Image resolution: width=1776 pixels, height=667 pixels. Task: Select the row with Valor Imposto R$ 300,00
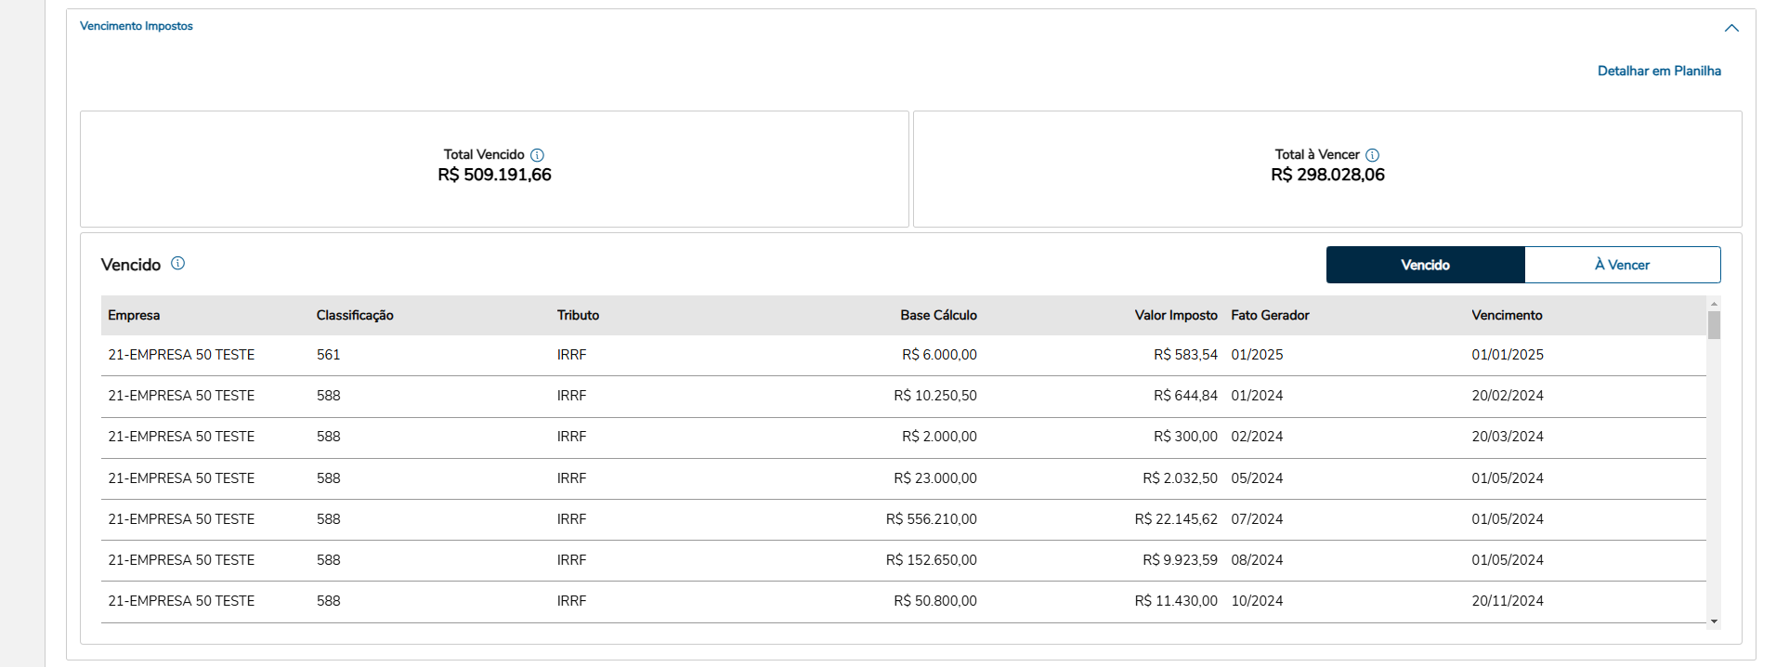[1185, 437]
